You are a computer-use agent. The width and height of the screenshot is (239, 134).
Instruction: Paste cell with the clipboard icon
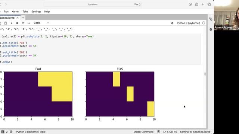6,23
